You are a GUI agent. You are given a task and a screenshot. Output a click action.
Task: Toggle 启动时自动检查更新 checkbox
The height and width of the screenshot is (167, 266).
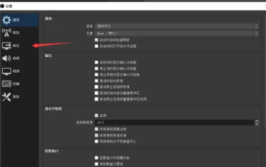pyautogui.click(x=96, y=40)
